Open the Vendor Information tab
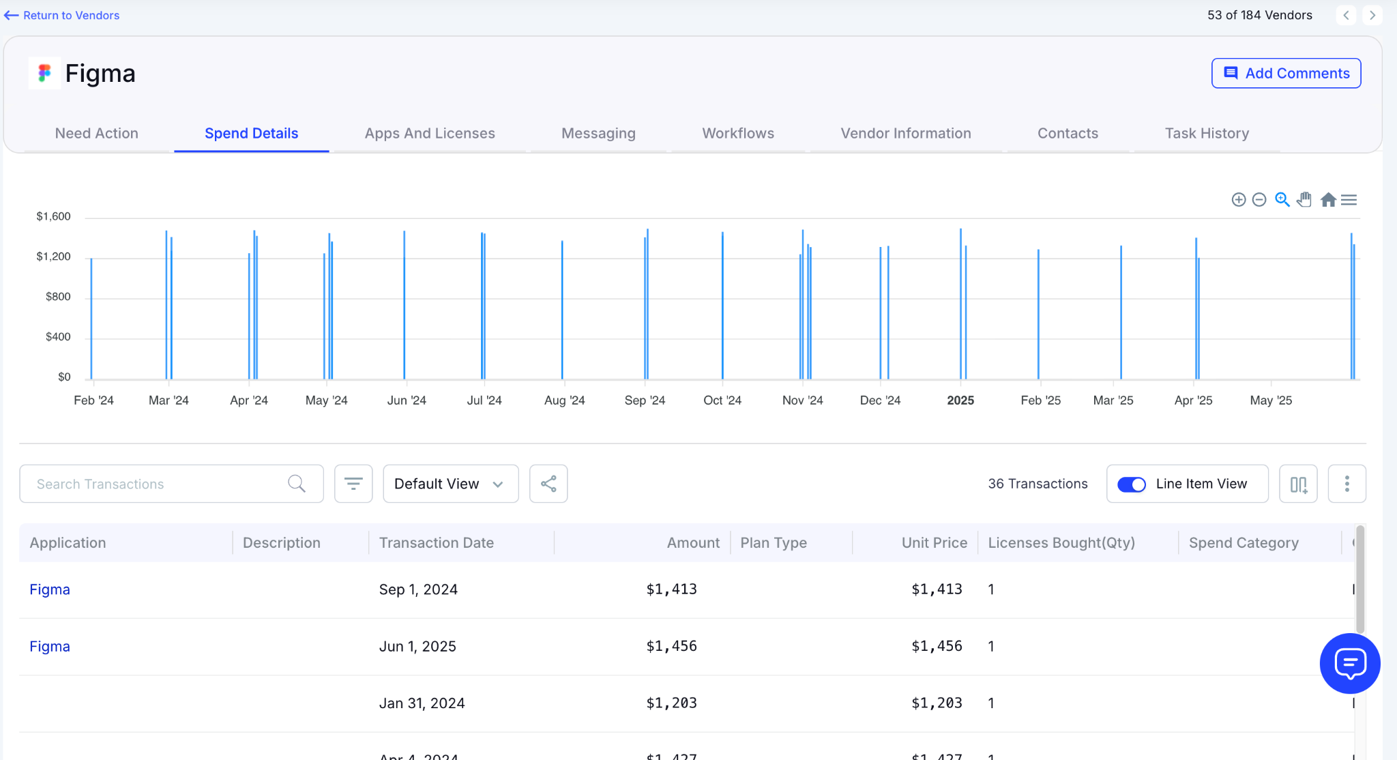This screenshot has width=1397, height=760. pos(905,134)
